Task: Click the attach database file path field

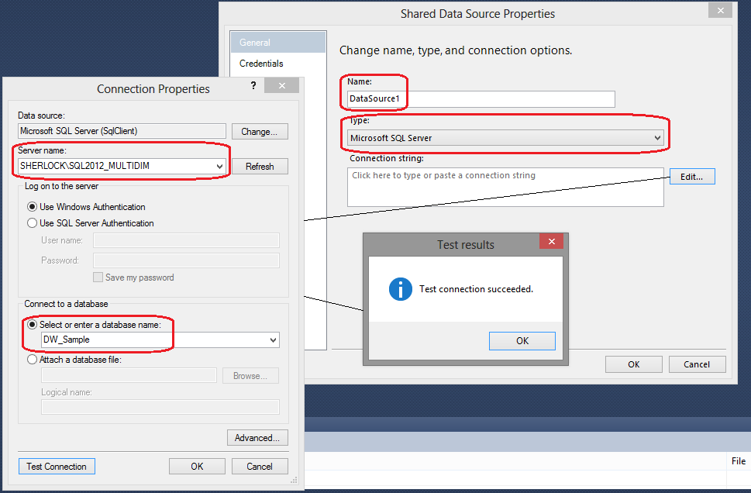Action: [x=129, y=376]
